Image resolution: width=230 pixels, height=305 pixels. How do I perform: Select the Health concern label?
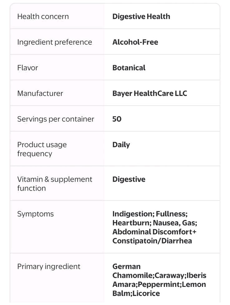pos(43,17)
